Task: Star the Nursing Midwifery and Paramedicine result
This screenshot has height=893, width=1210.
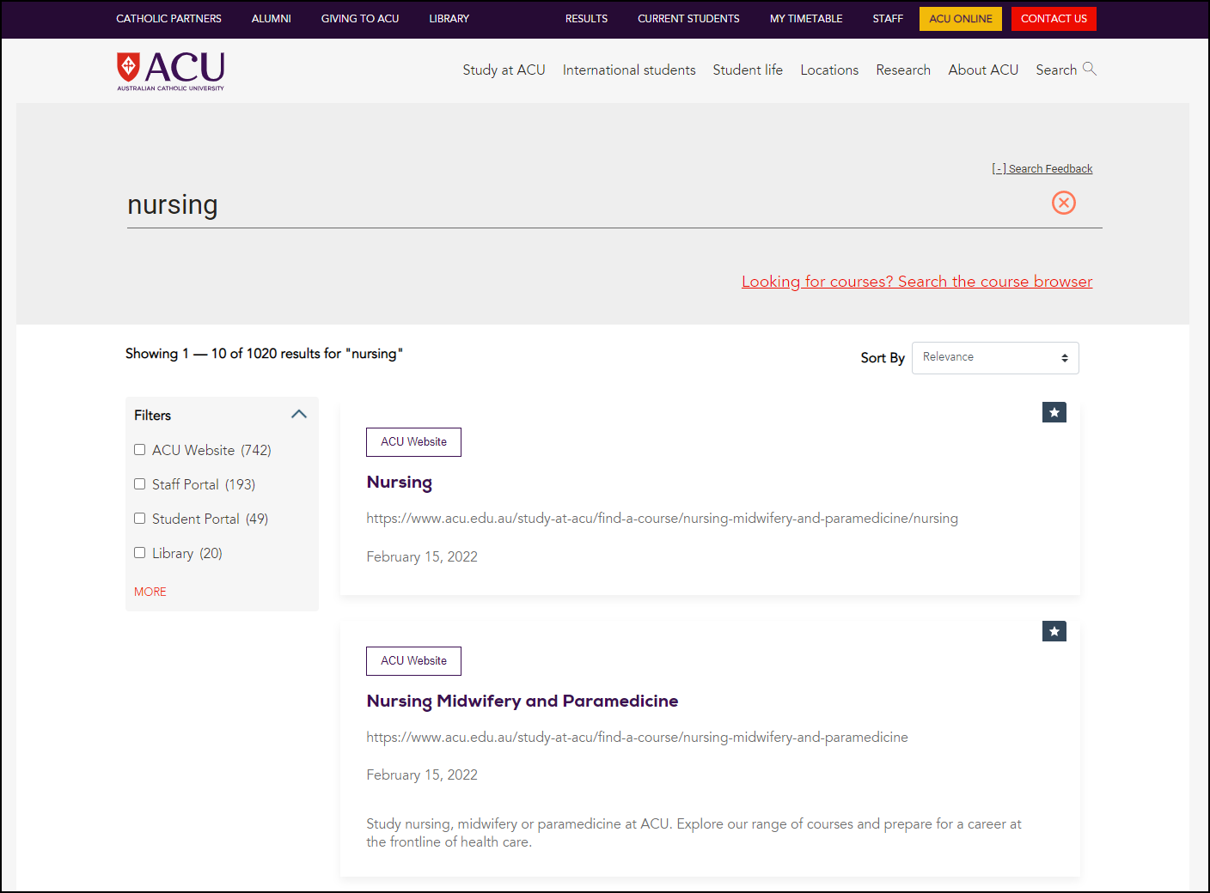Action: (x=1054, y=631)
